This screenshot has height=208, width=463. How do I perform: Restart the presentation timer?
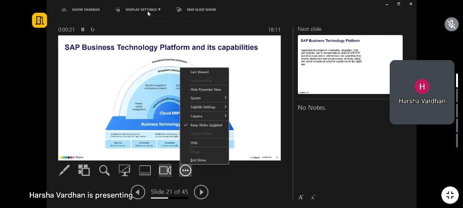coord(92,30)
